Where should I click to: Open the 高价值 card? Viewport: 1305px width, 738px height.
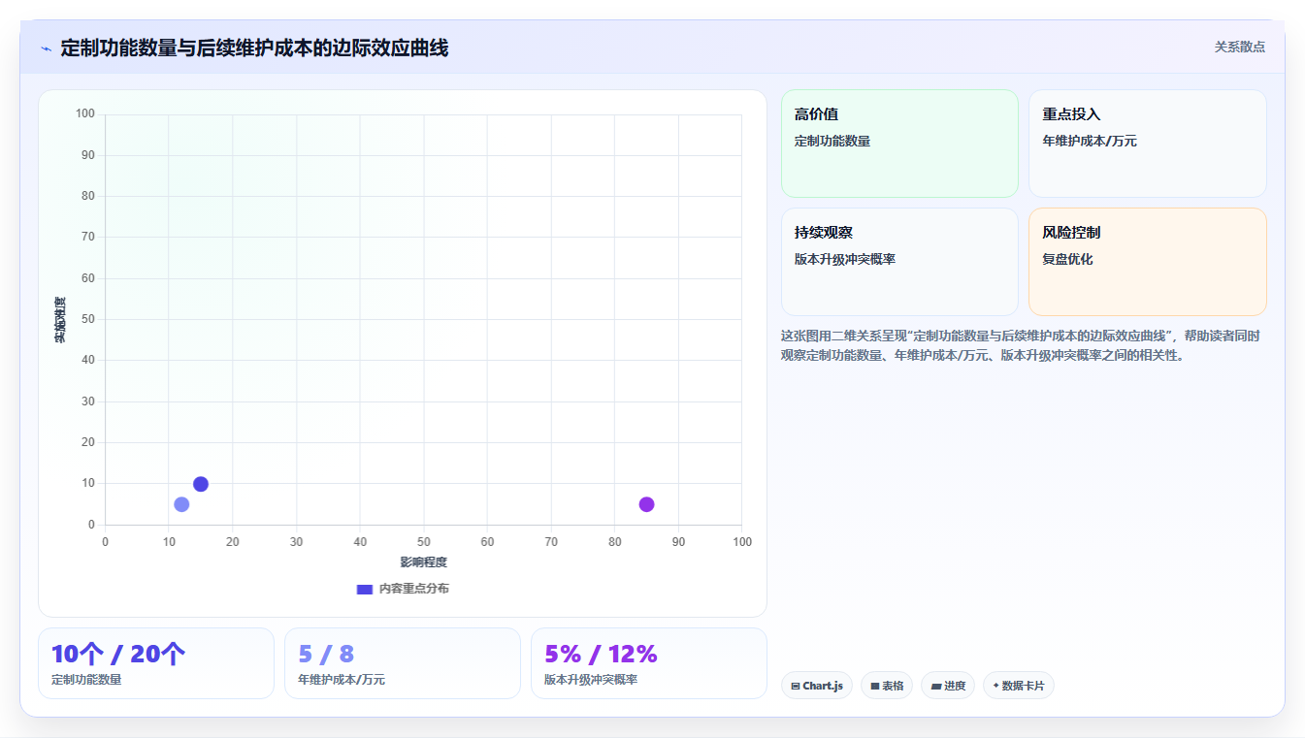click(899, 144)
